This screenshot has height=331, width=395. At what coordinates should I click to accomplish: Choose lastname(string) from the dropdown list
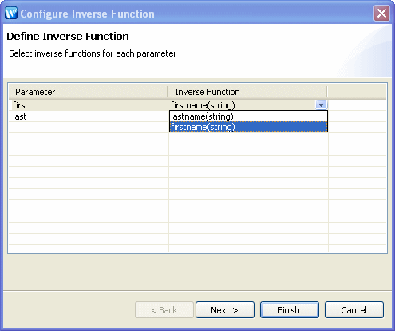[x=248, y=116]
